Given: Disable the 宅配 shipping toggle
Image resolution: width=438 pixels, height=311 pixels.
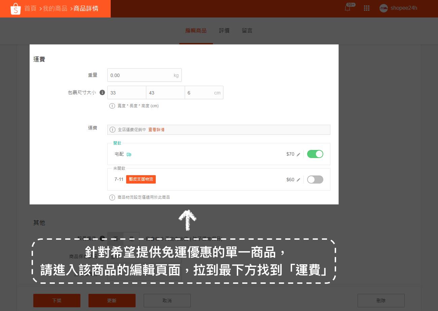Looking at the screenshot, I should [x=315, y=154].
